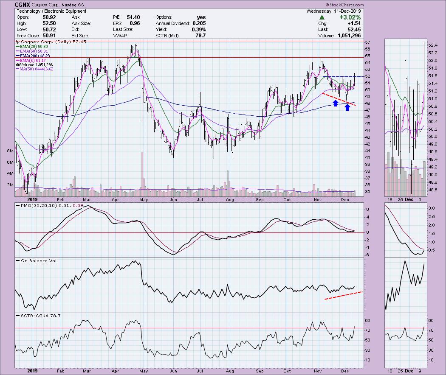
Task: Click the On Balance Vol indicator label
Action: click(39, 260)
